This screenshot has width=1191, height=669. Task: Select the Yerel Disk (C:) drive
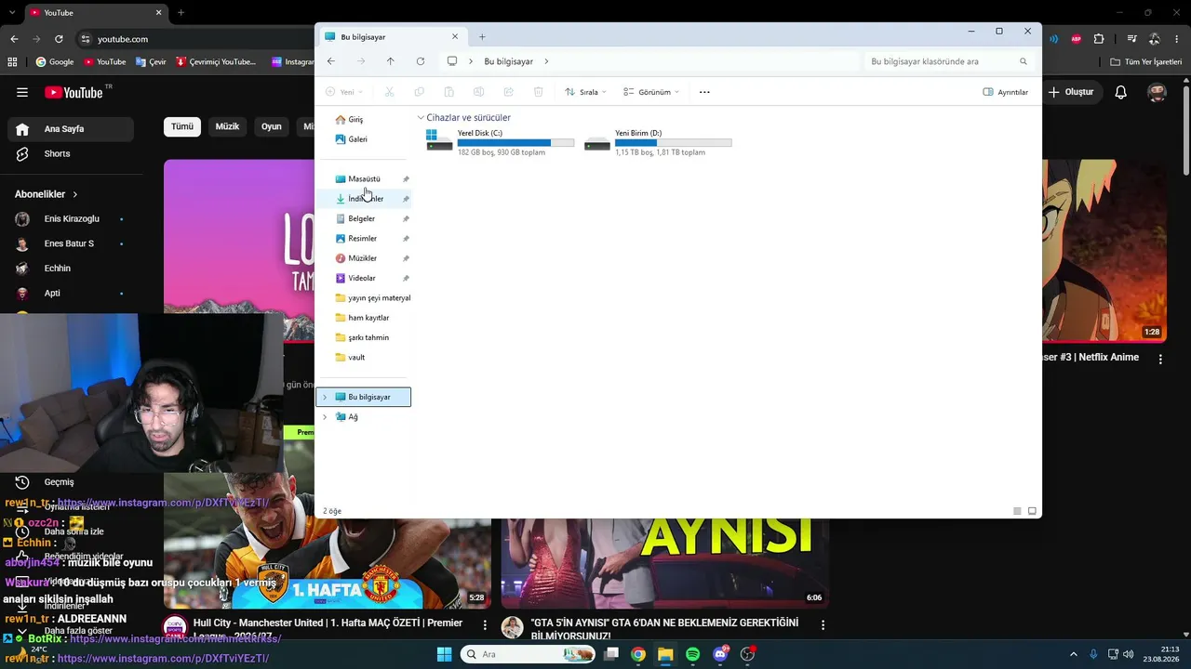pos(501,142)
